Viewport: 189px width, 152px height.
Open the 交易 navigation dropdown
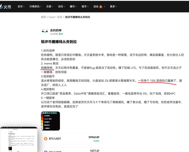tap(49, 6)
